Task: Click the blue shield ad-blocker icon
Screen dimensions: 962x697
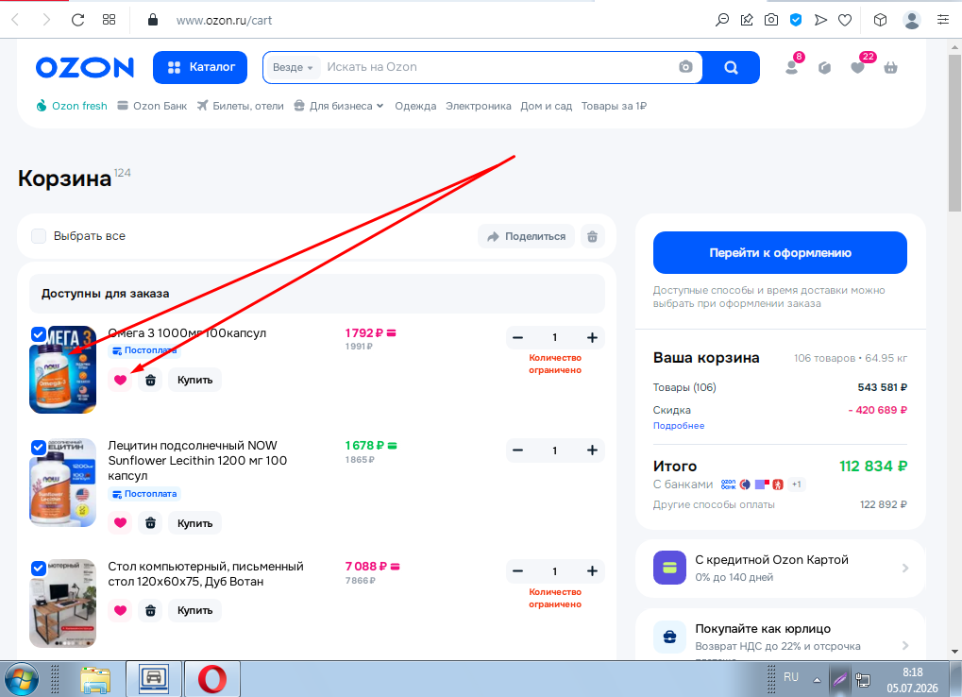Action: [796, 20]
